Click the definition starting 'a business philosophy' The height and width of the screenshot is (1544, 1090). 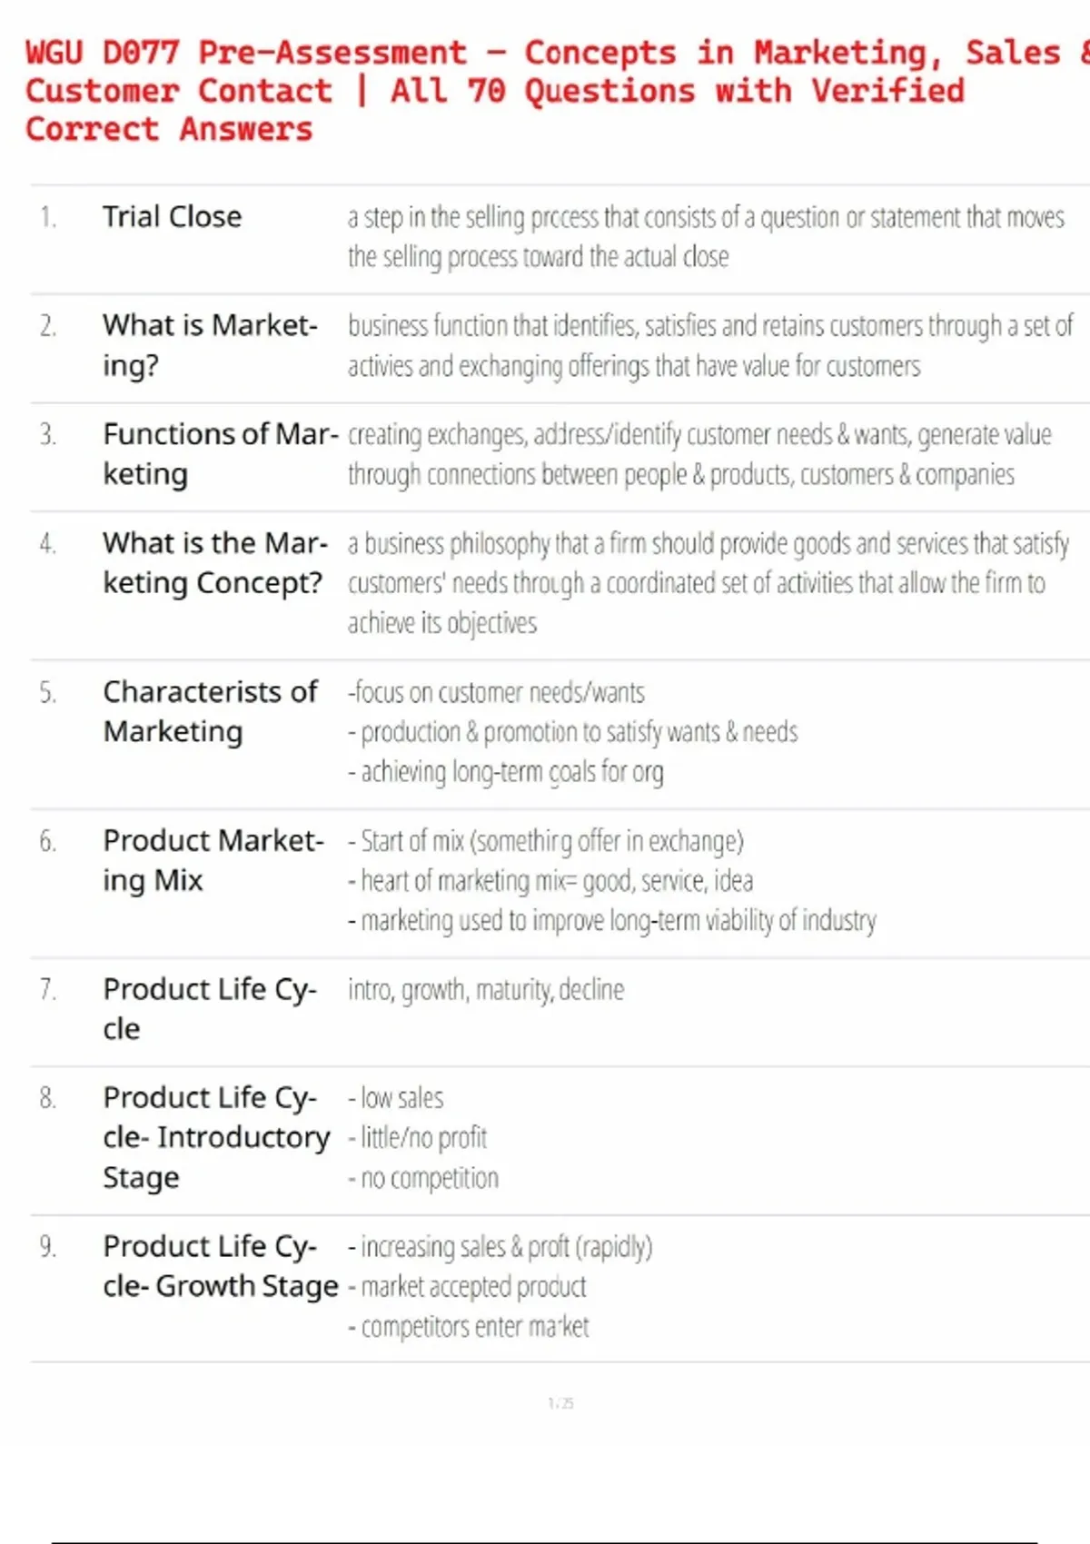[x=708, y=582]
